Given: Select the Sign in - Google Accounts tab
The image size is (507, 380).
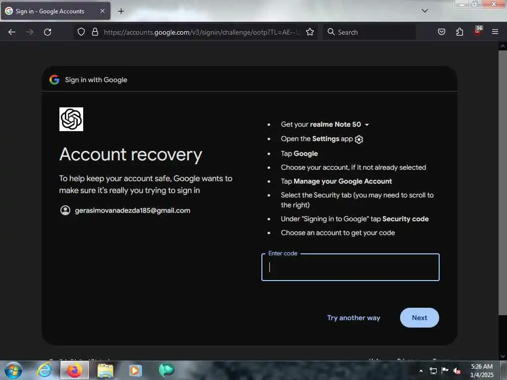Looking at the screenshot, I should 55,11.
